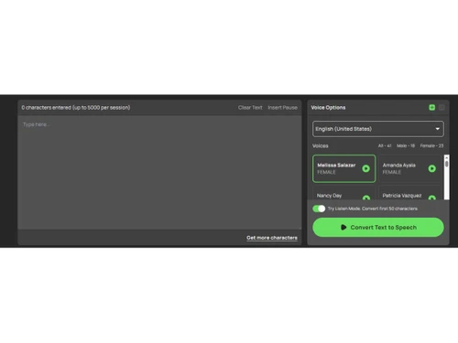The image size is (458, 343).
Task: Click Convert Text to Speech button
Action: (x=378, y=227)
